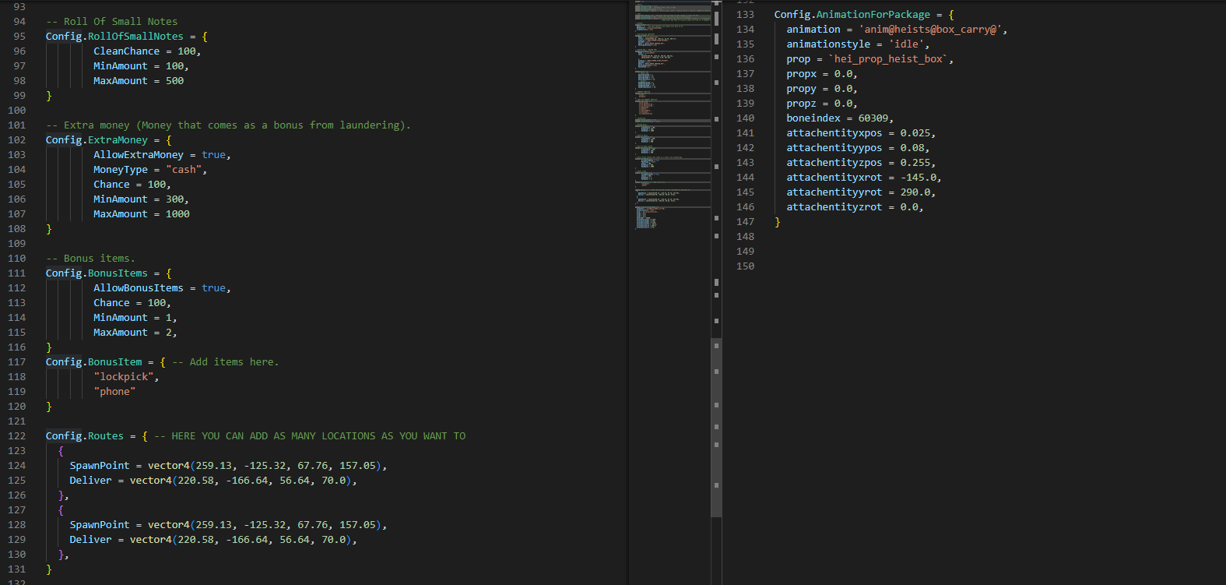1226x585 pixels.
Task: Select line number 122 in the gutter
Action: pos(16,436)
